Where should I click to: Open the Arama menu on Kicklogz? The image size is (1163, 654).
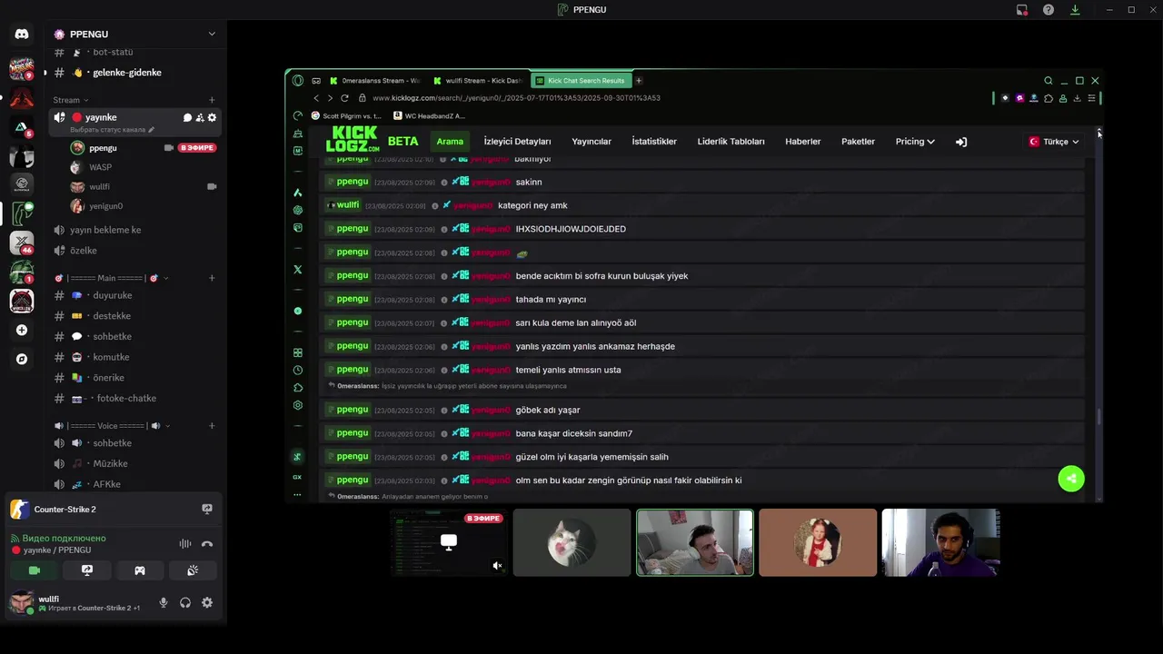coord(450,142)
